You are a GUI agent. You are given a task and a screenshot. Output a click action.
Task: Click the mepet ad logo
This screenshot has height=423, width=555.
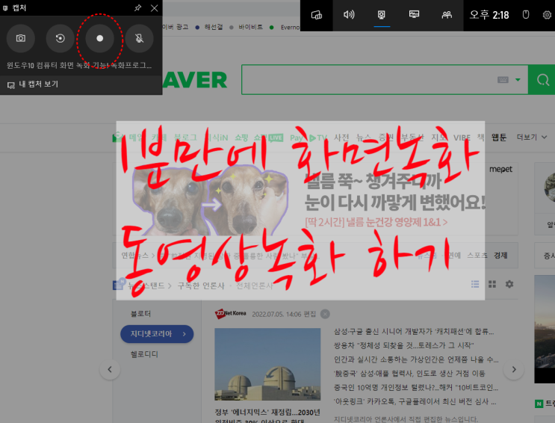click(x=500, y=170)
